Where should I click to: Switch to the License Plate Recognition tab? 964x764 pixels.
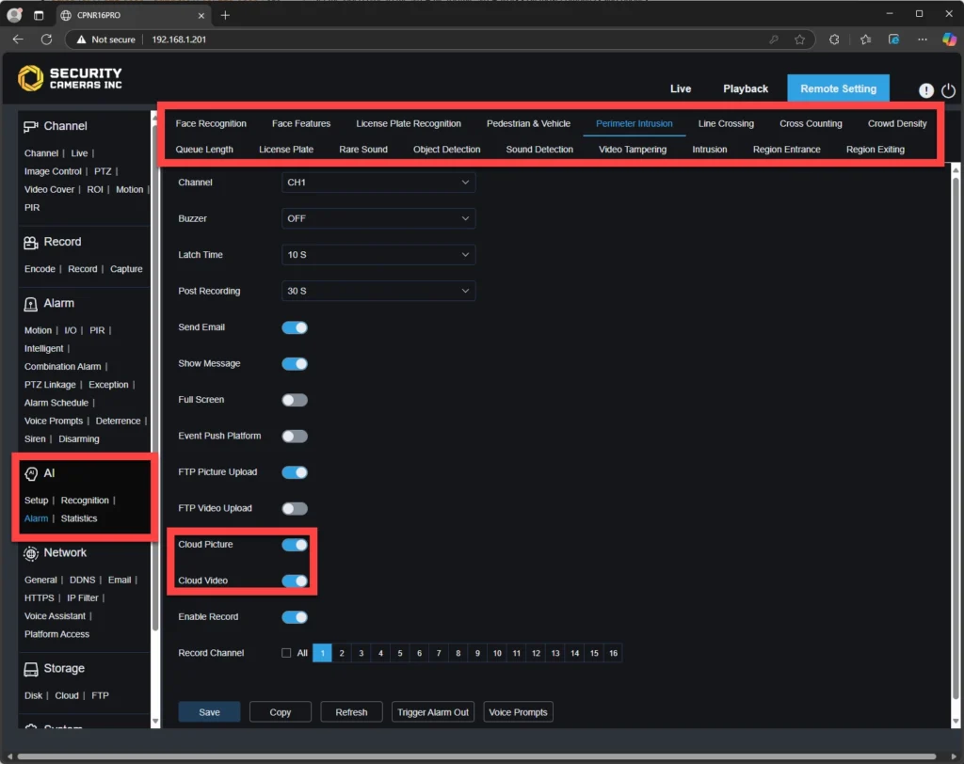[409, 123]
